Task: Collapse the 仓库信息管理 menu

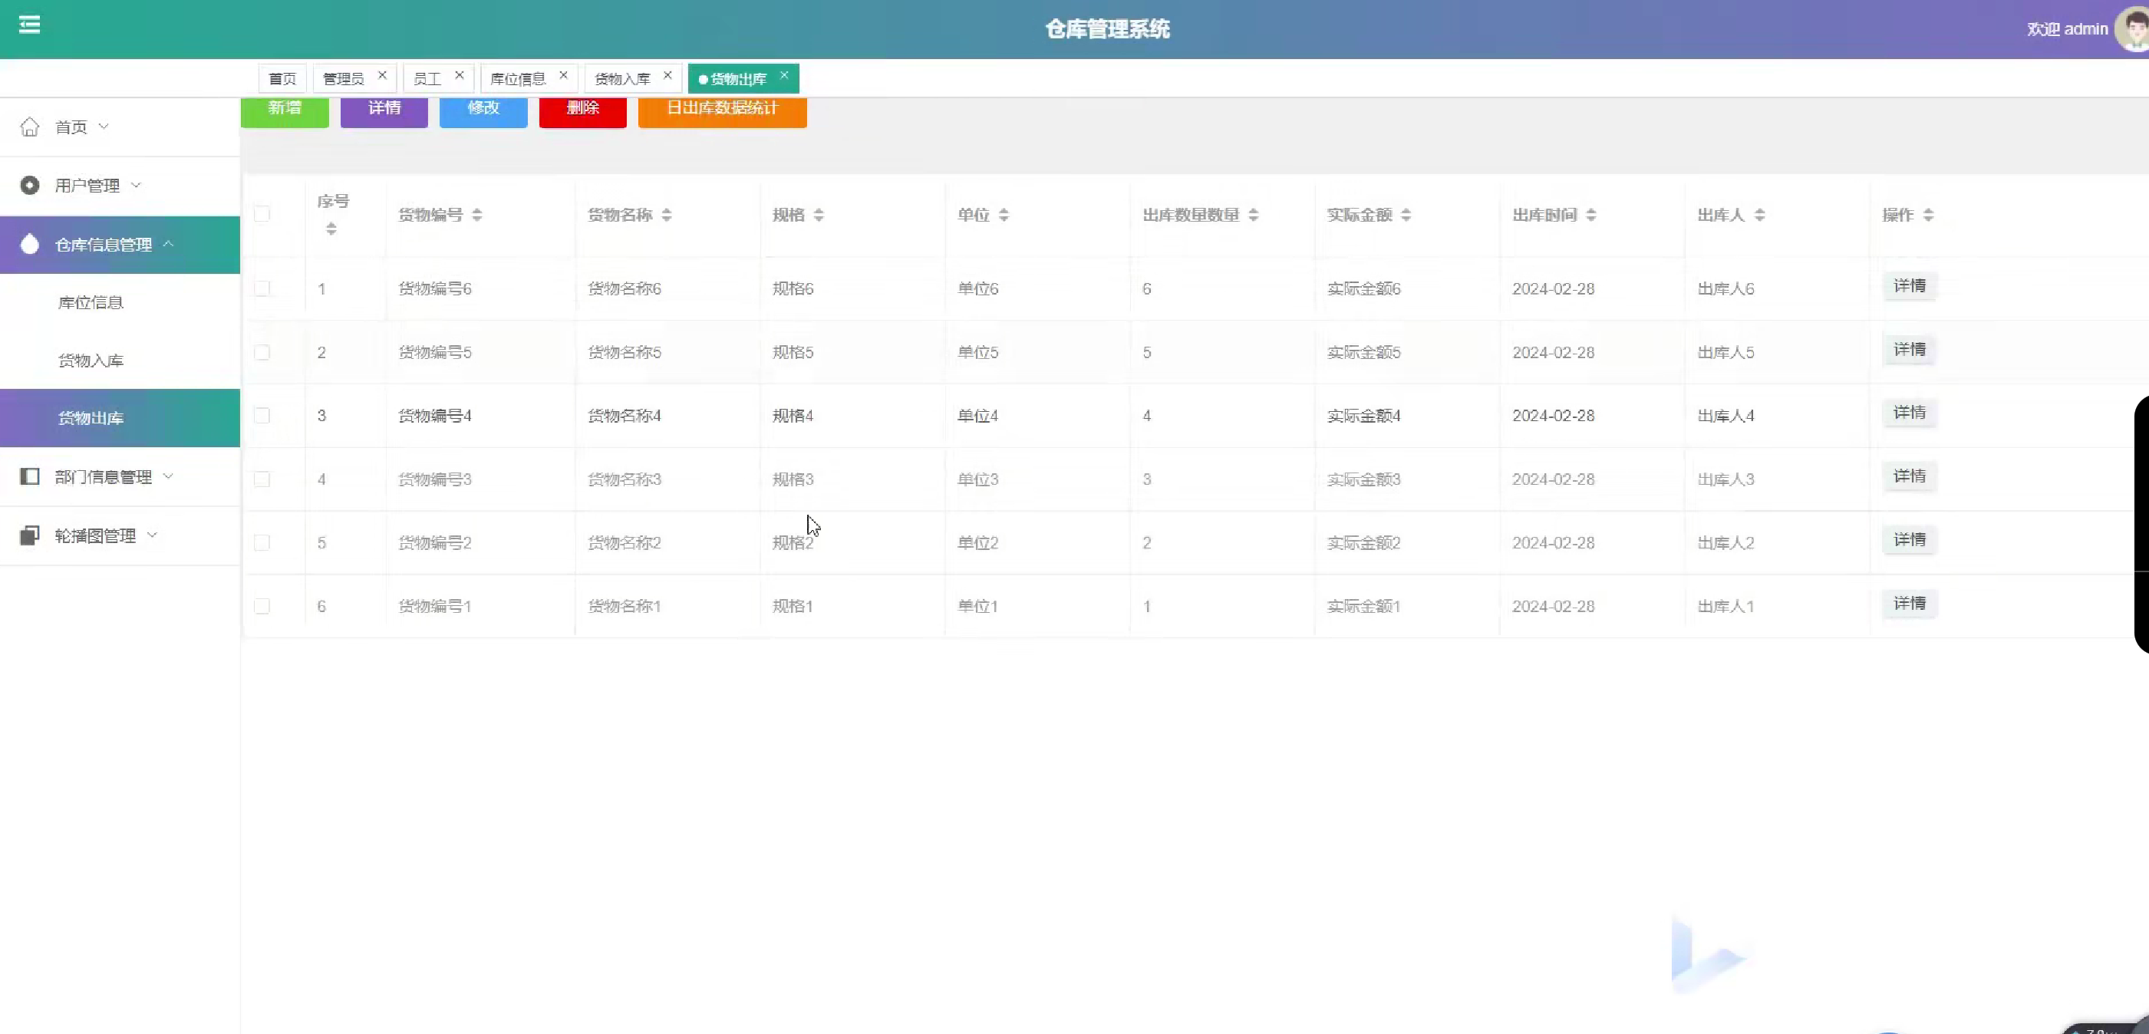Action: click(104, 245)
